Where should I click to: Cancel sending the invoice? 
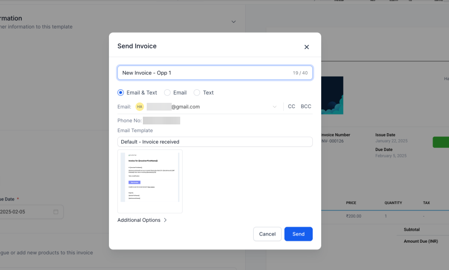coord(267,234)
